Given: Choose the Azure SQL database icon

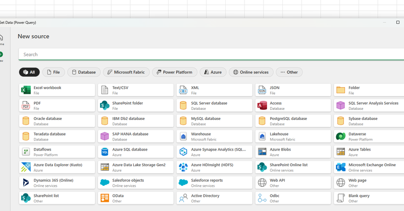Looking at the screenshot, I should coord(105,152).
